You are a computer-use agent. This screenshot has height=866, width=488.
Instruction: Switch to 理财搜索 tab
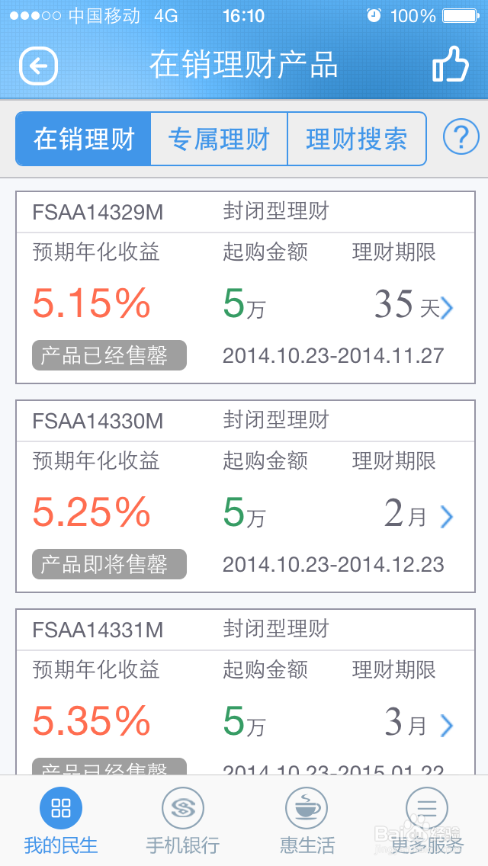(x=357, y=139)
